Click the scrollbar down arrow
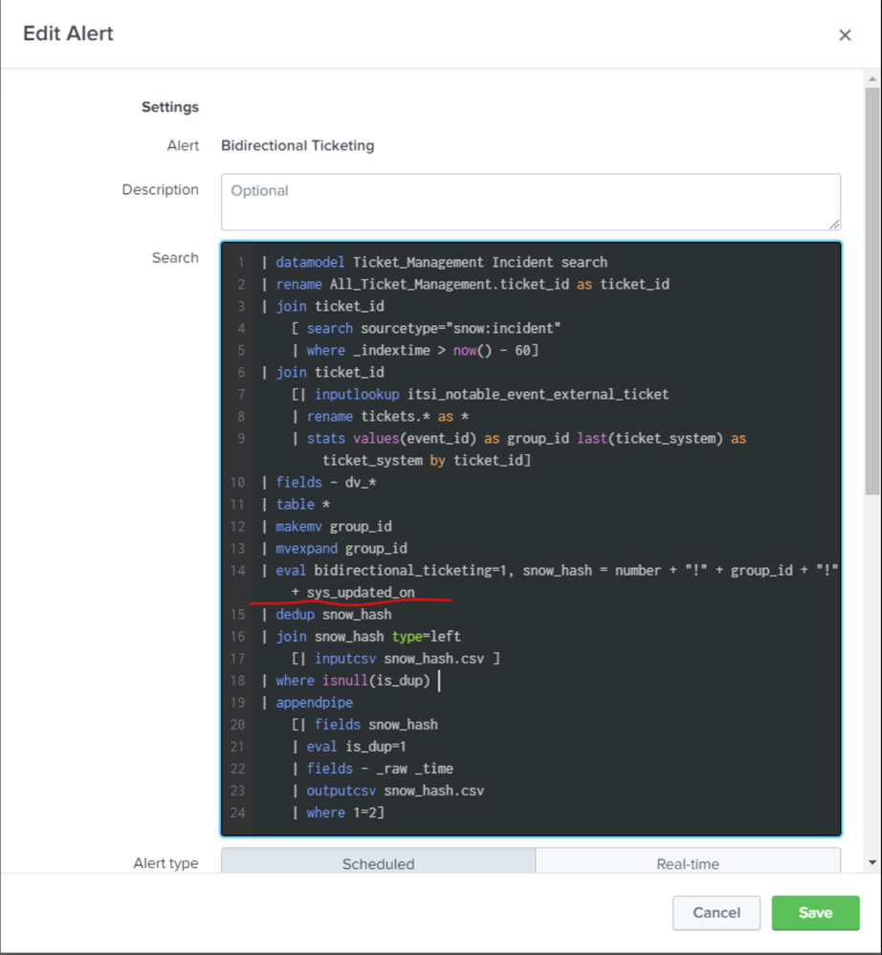882x955 pixels. click(872, 862)
